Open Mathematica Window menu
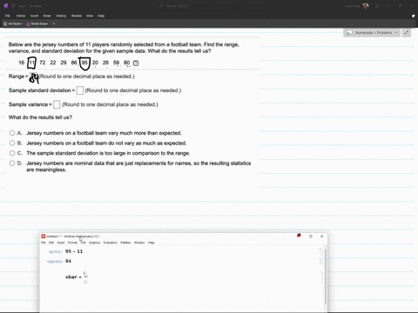The width and height of the screenshot is (418, 313). [x=139, y=243]
